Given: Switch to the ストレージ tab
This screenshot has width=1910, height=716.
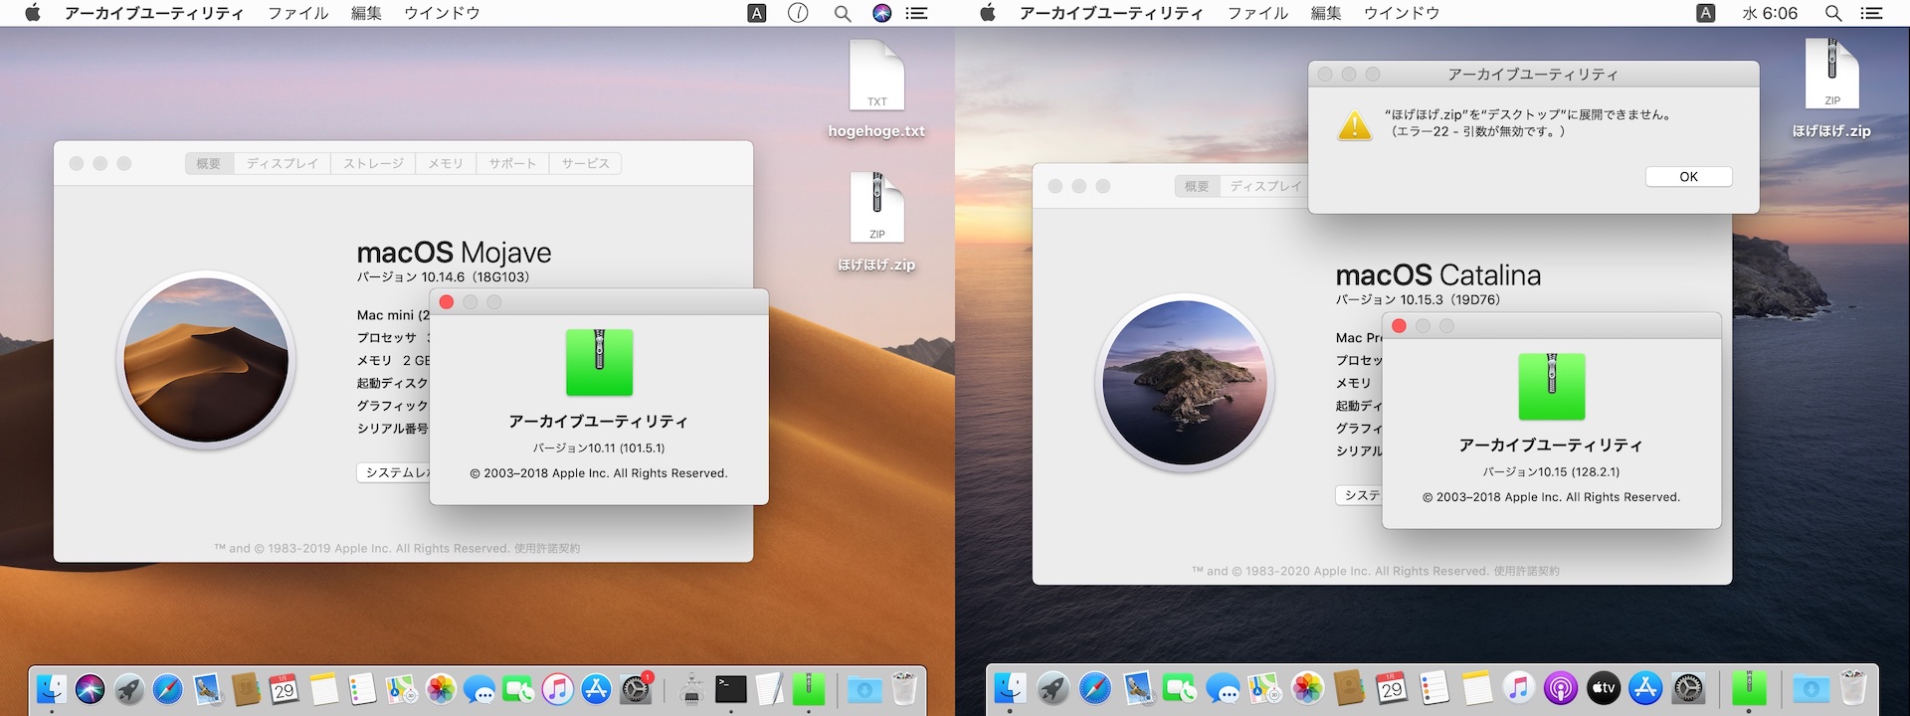Looking at the screenshot, I should pos(373,163).
